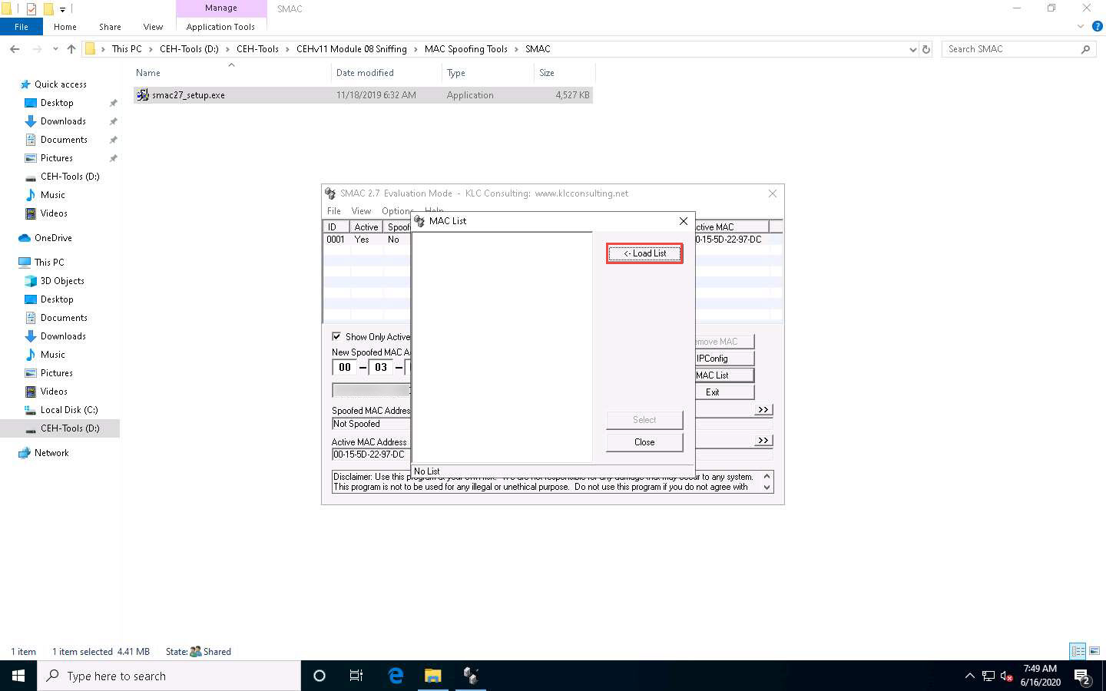Launch Microsoft Edge from taskbar
The image size is (1106, 691).
pos(396,676)
